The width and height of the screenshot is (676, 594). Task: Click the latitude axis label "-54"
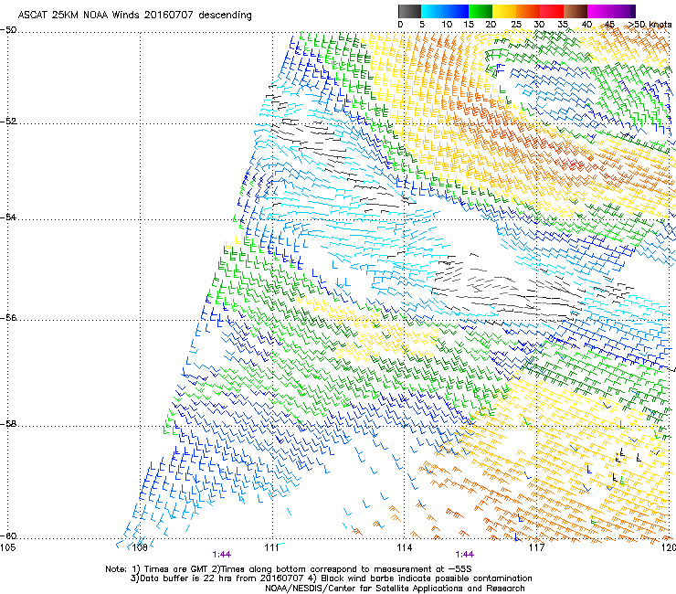click(x=8, y=217)
